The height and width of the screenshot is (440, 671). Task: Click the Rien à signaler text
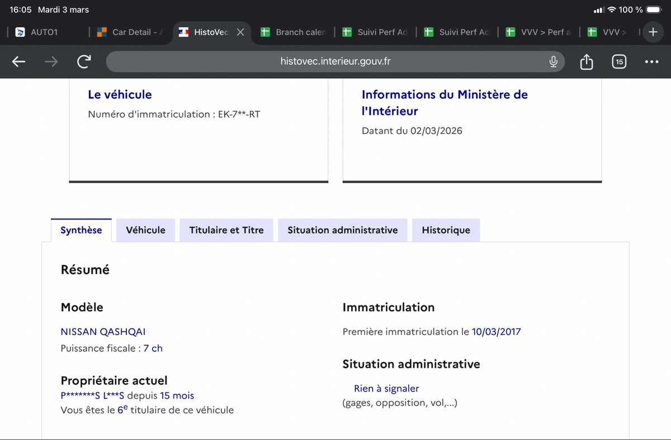tap(386, 389)
